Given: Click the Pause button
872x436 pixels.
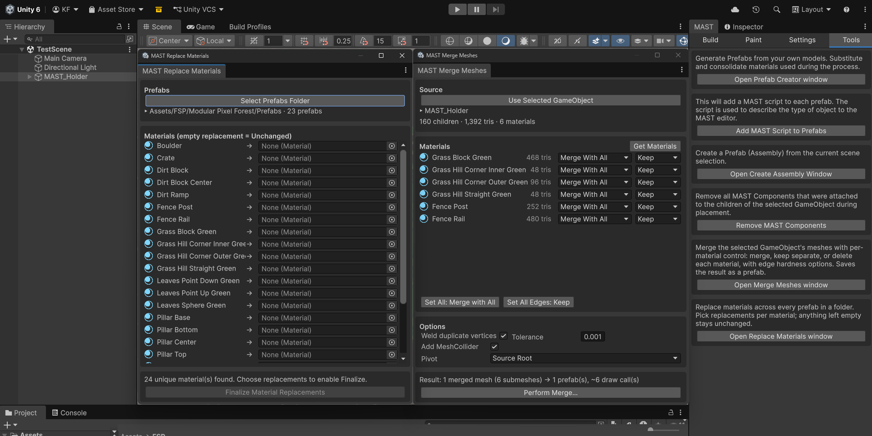Looking at the screenshot, I should point(476,10).
